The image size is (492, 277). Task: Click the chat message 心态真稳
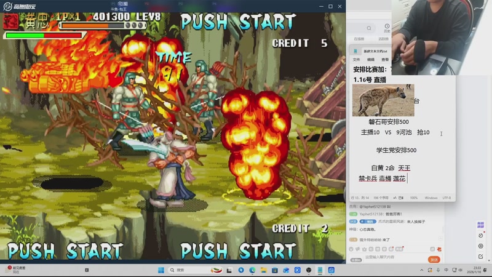click(367, 230)
